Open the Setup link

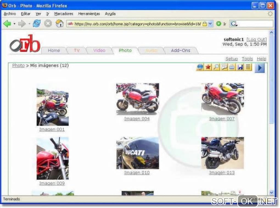[x=232, y=59]
